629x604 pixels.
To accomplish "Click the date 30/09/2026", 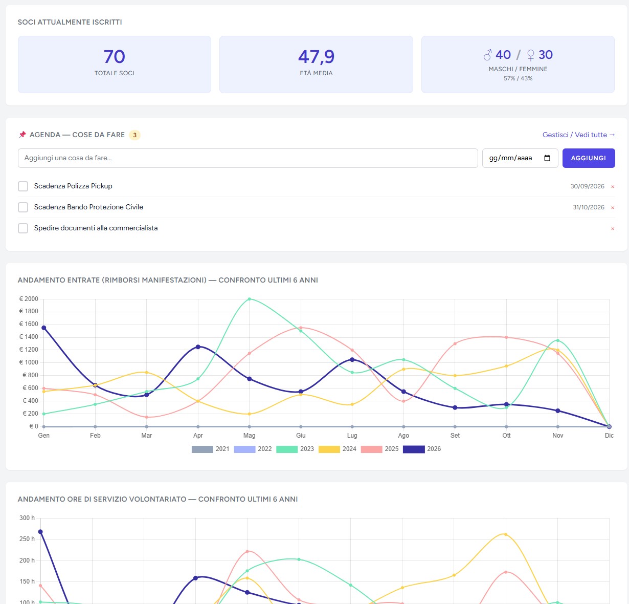I will tap(588, 186).
